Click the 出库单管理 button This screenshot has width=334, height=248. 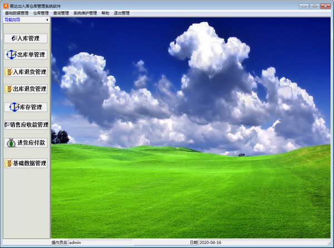pyautogui.click(x=26, y=55)
